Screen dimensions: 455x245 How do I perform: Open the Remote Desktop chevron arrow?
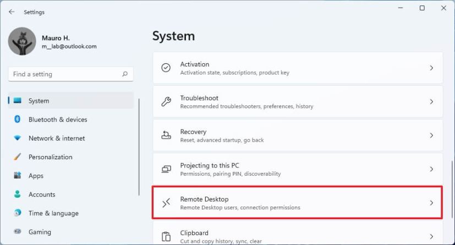pos(431,203)
